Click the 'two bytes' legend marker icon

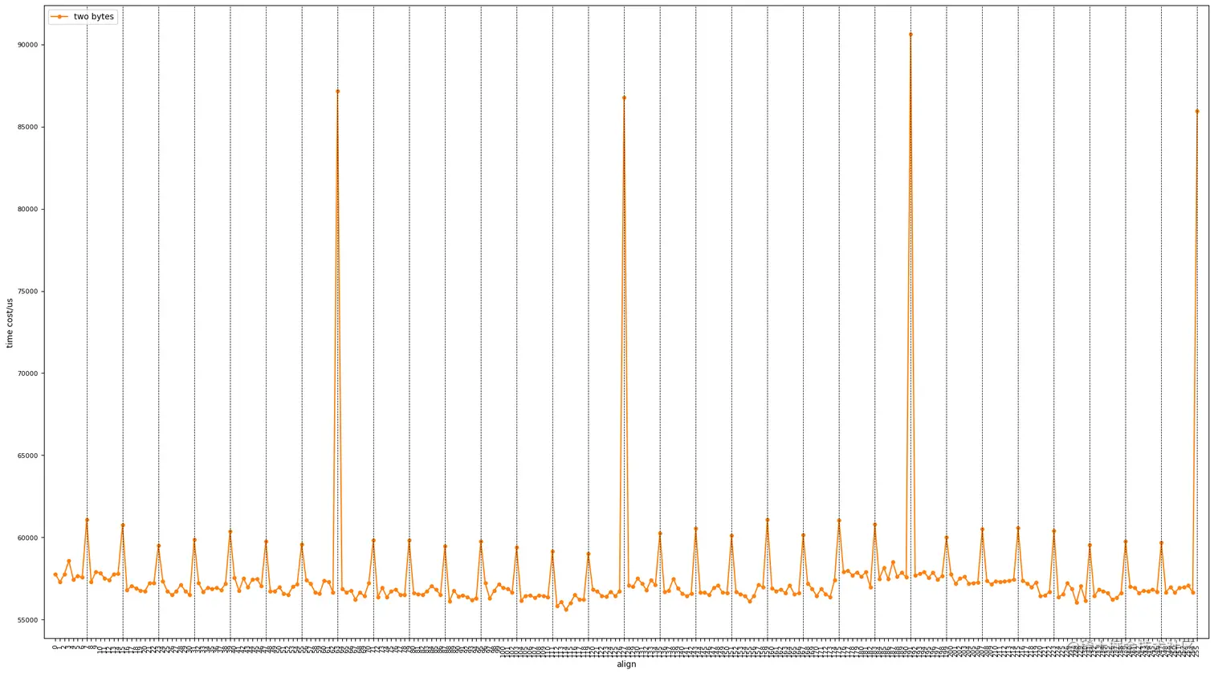tap(59, 16)
